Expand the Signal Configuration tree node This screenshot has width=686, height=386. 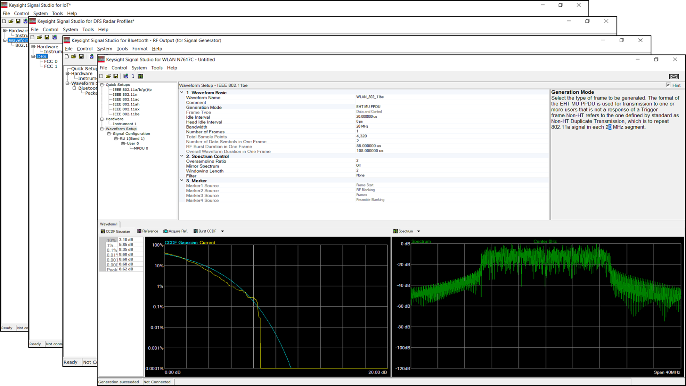pyautogui.click(x=109, y=133)
